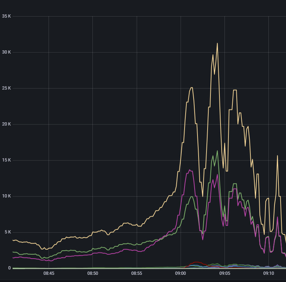Select the 09:00 time axis label
286x282 pixels.
tap(181, 273)
